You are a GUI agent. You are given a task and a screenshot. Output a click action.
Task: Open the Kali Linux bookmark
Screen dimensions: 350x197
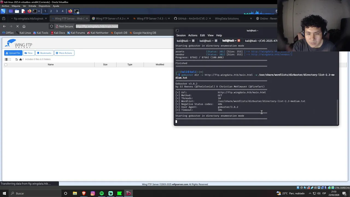(x=23, y=33)
